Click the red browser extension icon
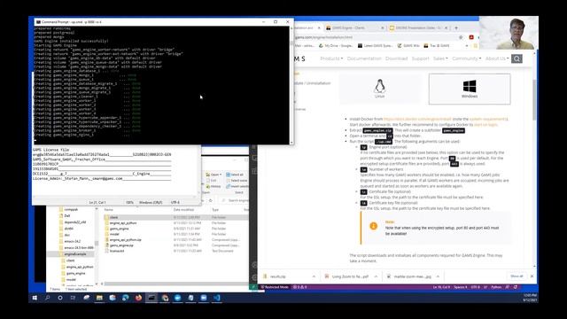Image resolution: width=567 pixels, height=319 pixels. (x=471, y=37)
